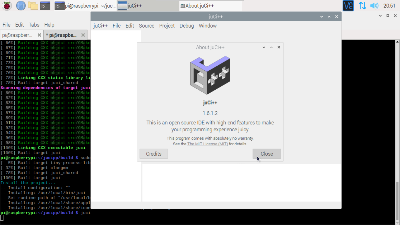Minimize the terminal window

coord(380,16)
